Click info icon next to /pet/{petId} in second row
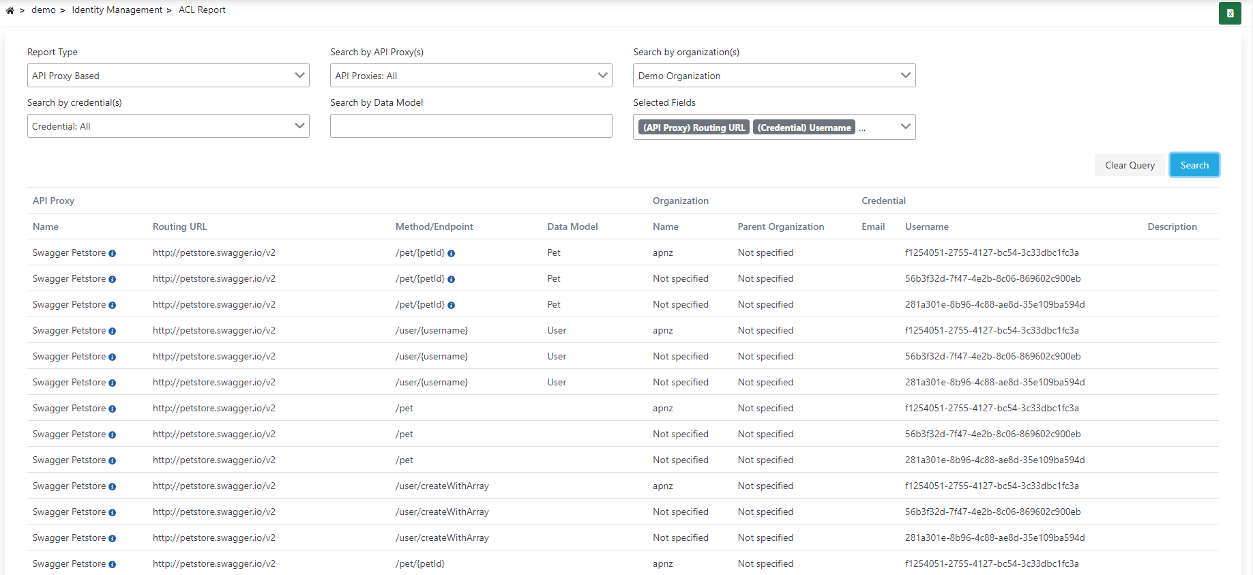This screenshot has width=1253, height=575. [452, 279]
